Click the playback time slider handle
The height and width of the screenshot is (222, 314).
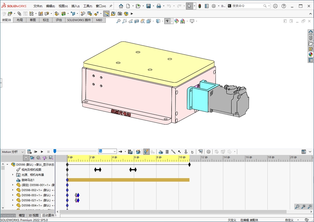54,151
